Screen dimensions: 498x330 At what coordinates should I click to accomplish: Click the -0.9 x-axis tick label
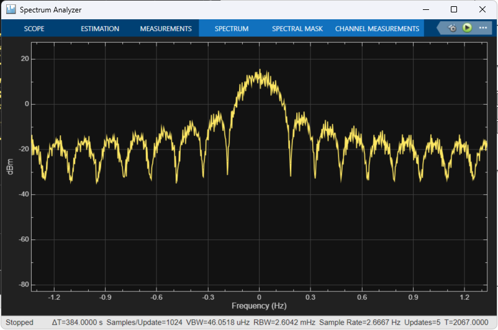[x=105, y=297]
